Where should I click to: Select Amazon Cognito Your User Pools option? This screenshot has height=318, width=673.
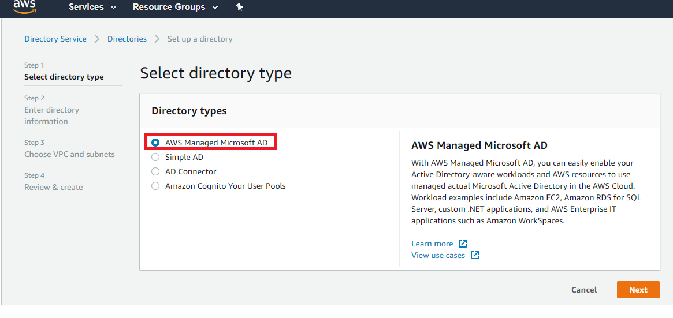pos(155,186)
